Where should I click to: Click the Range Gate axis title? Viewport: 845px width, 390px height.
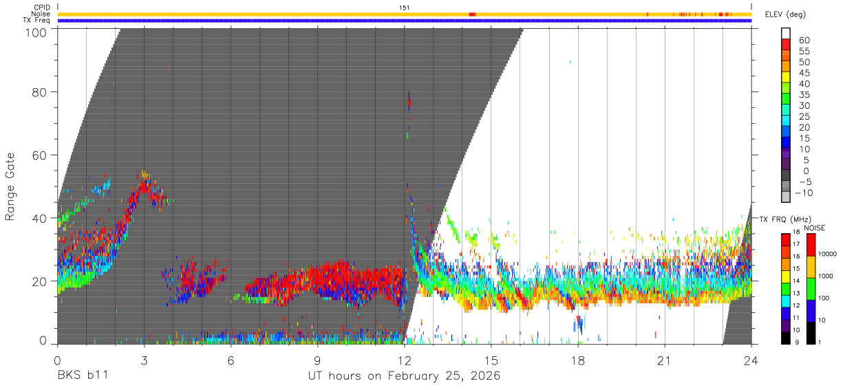tap(10, 187)
